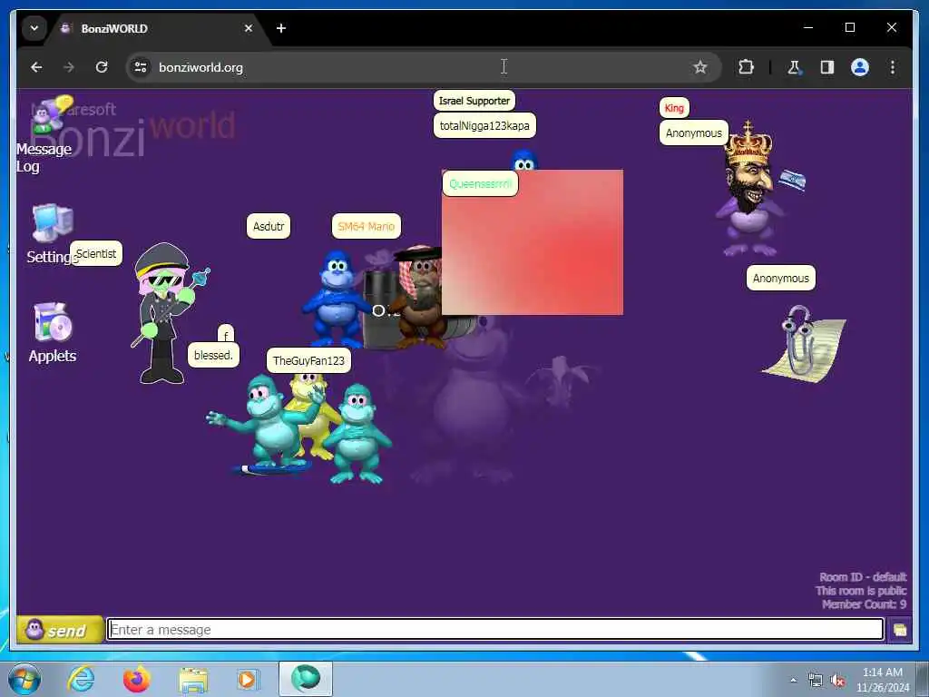Reload the bonziworld.org page
The height and width of the screenshot is (697, 929).
pyautogui.click(x=102, y=67)
